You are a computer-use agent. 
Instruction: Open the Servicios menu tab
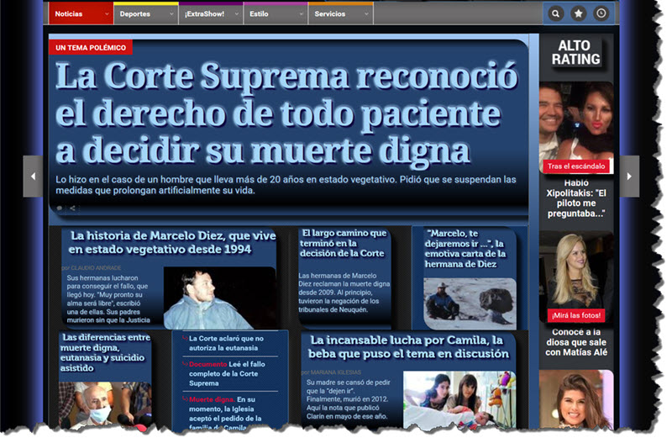click(x=341, y=13)
